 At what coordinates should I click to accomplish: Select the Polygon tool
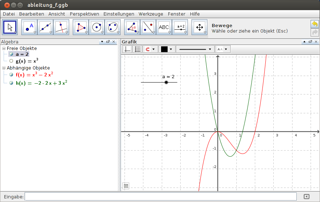(81, 27)
